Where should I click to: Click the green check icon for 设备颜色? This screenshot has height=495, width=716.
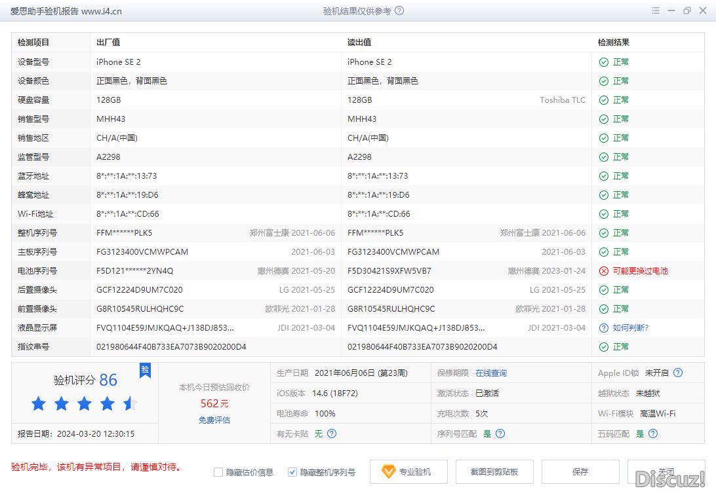(604, 81)
